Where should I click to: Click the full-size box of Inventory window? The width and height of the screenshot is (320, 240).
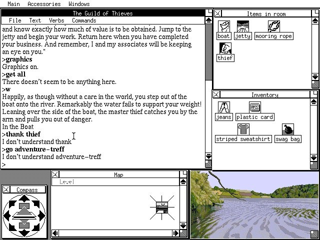click(313, 94)
